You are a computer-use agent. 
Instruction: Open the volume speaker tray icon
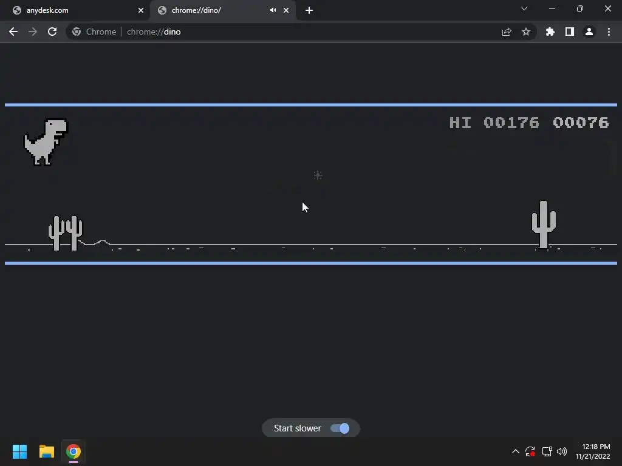pos(562,451)
